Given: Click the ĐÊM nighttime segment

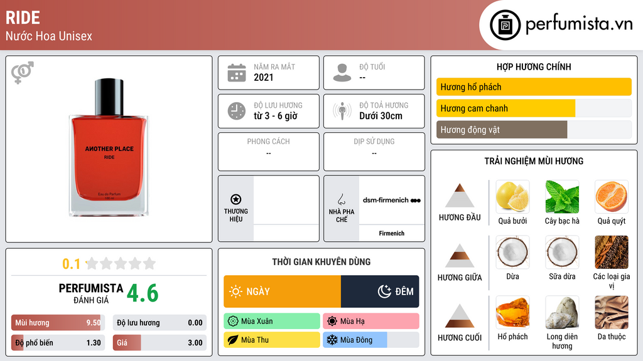Looking at the screenshot, I should [380, 291].
